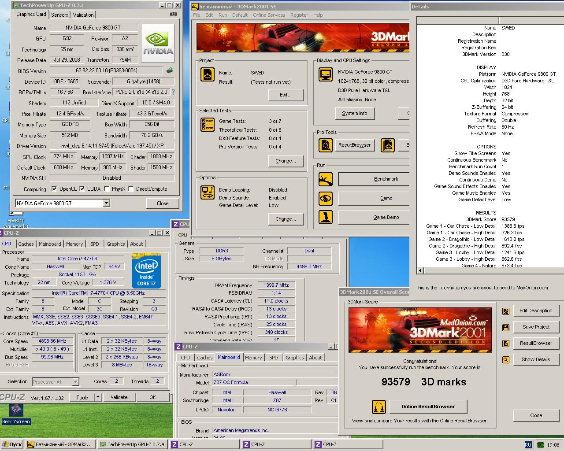
Task: Click the Project icon in 3DMark2001
Action: [x=208, y=74]
